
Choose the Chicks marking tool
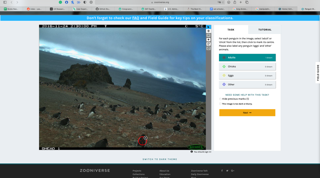tap(247, 66)
